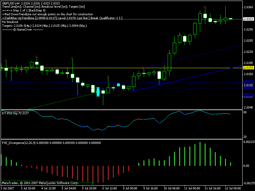Click the deepest red histogram bar

tap(98, 174)
